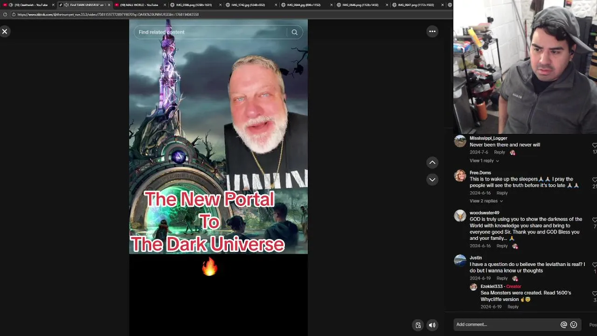This screenshot has height=336, width=597.
Task: Close the TikTok video viewer
Action: coord(5,31)
